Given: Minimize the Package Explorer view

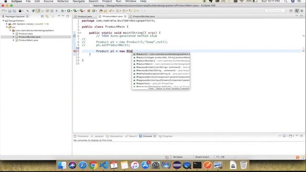Looking at the screenshot, I should (x=63, y=16).
